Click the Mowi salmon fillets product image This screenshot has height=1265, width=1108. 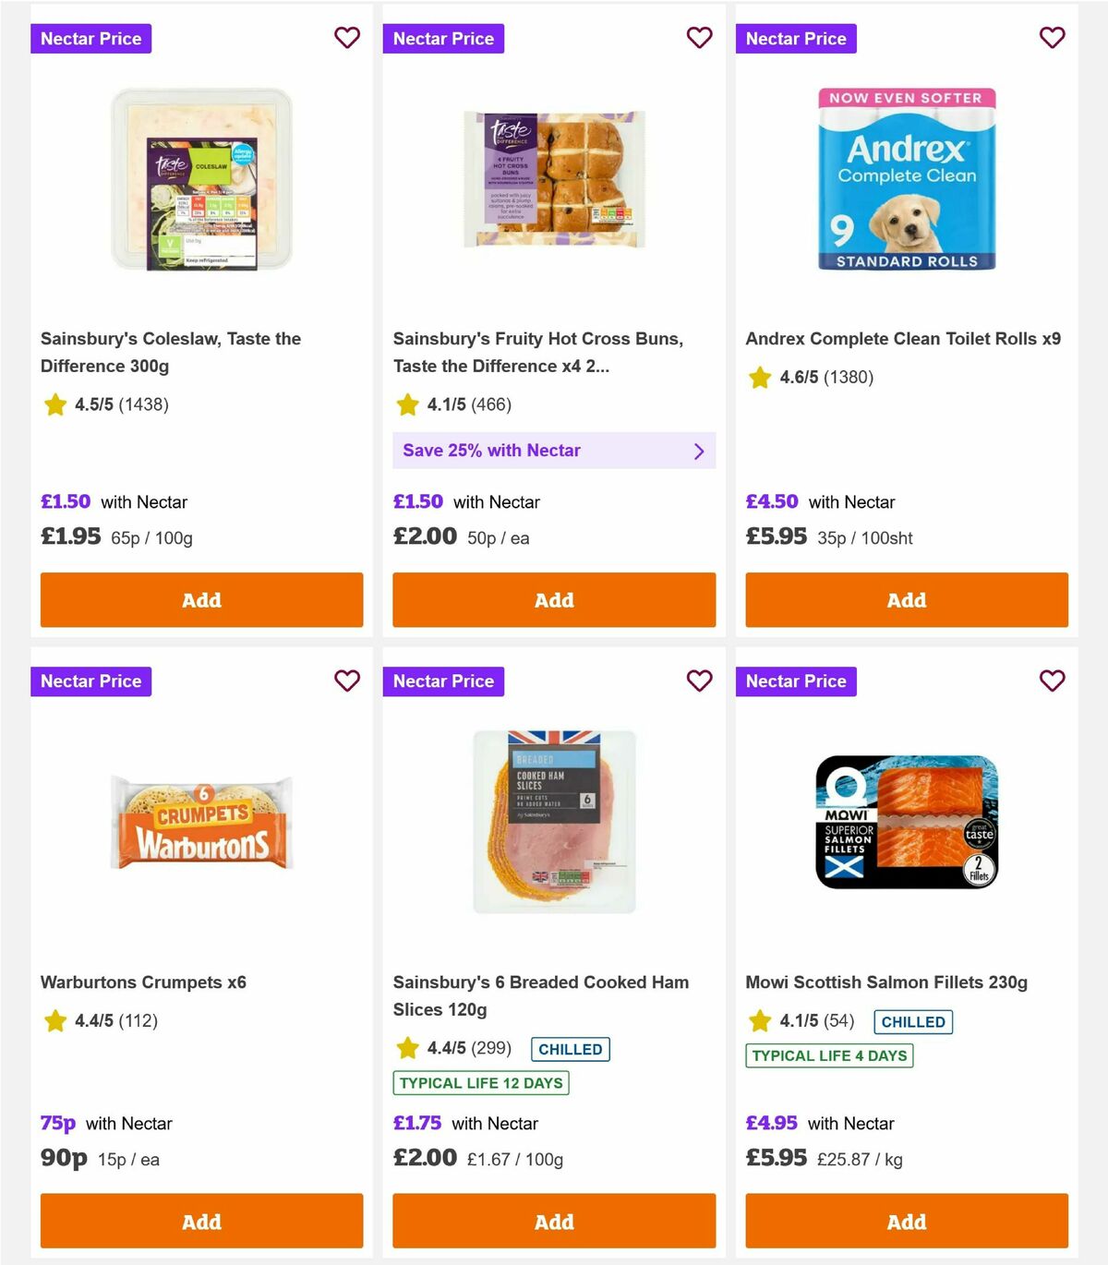906,822
